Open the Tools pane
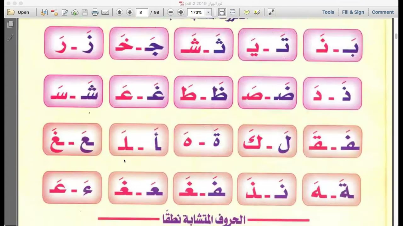The width and height of the screenshot is (403, 226). click(328, 12)
